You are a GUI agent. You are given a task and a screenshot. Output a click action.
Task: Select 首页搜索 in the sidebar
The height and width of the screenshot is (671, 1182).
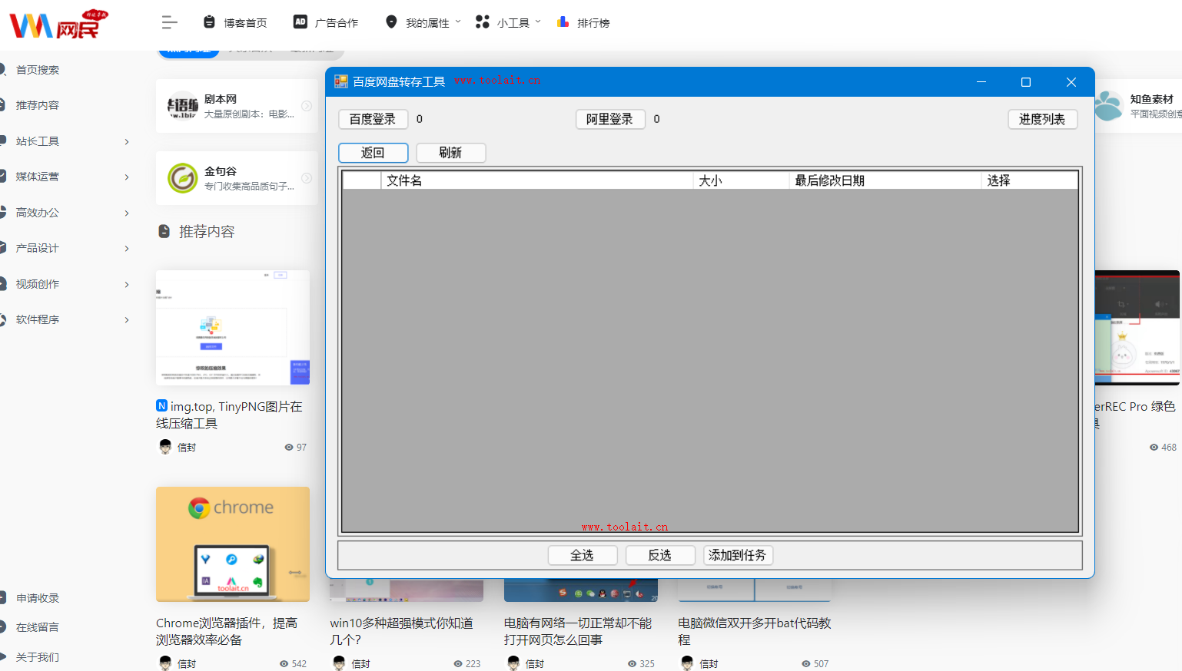click(x=38, y=70)
